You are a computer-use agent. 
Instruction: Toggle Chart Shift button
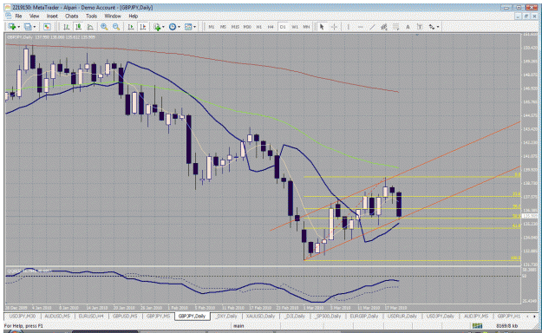point(142,27)
